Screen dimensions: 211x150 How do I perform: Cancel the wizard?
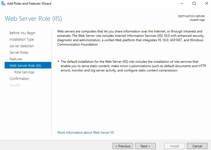tap(197, 146)
